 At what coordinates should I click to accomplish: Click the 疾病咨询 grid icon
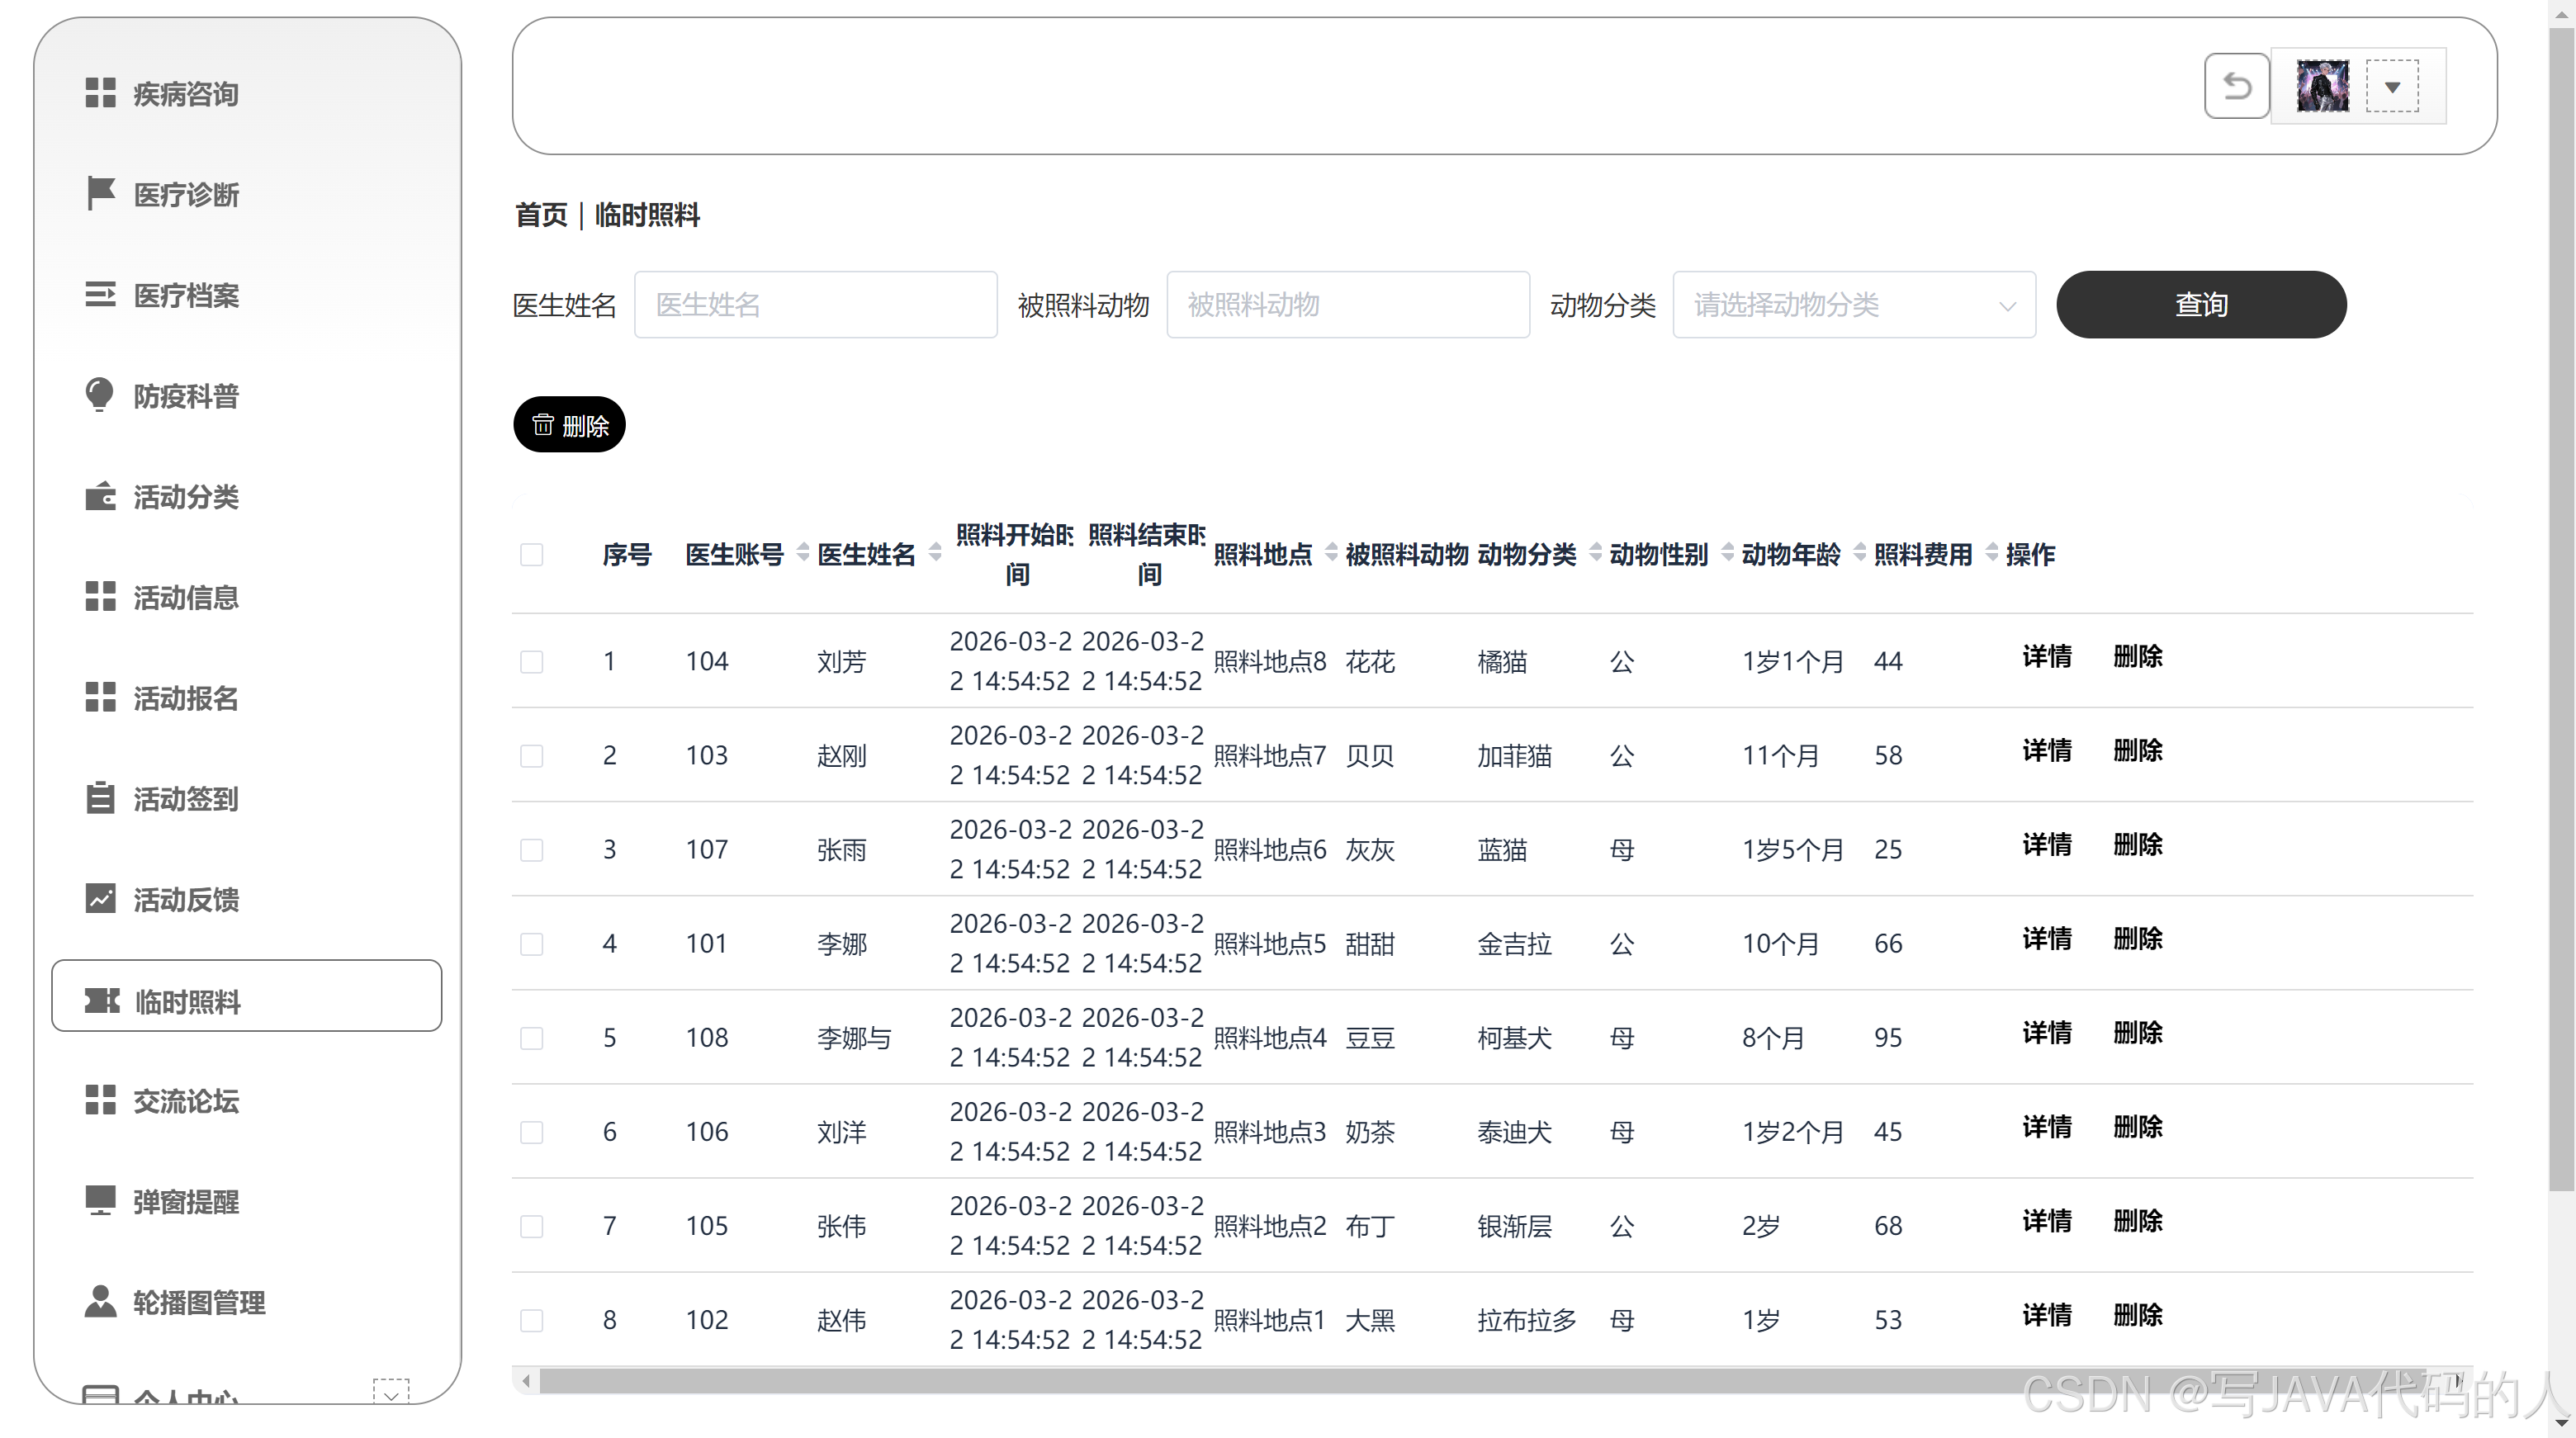[100, 93]
